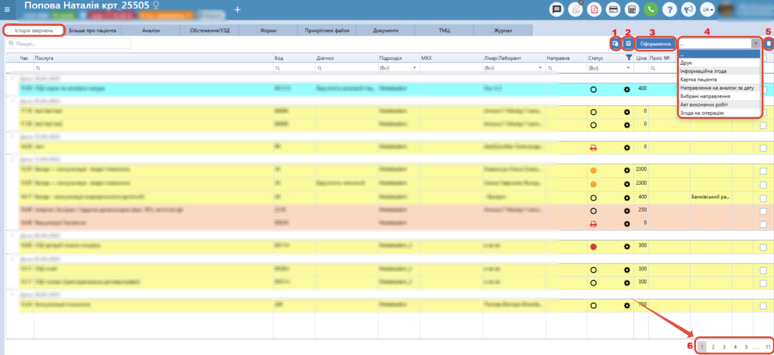774x355 pixels.
Task: Switch to the Документи tab
Action: pyautogui.click(x=386, y=30)
